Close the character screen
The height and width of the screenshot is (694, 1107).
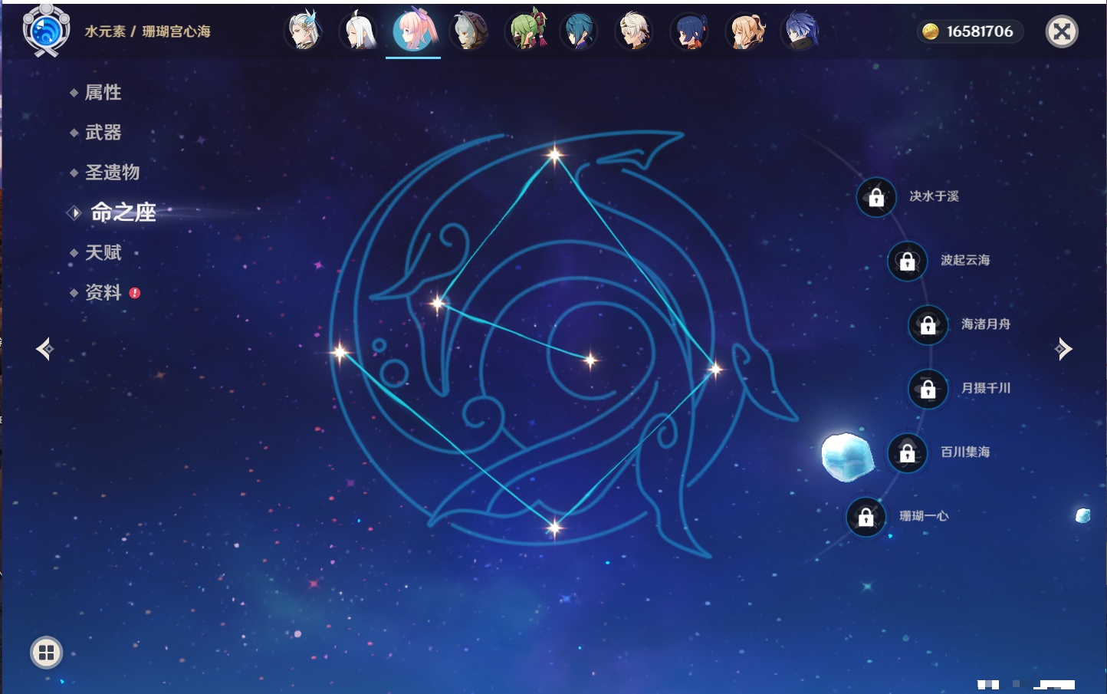(x=1062, y=31)
